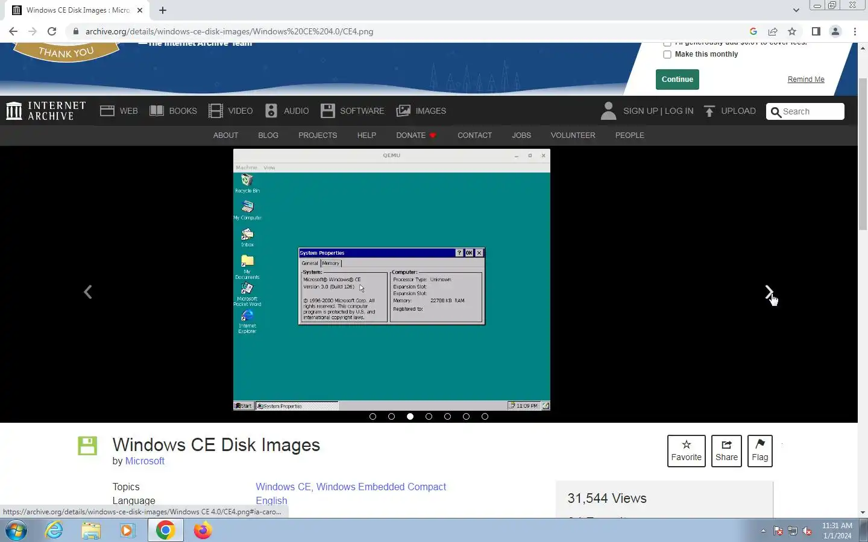Select the first carousel dot
Screen dimensions: 868x542
tap(373, 416)
